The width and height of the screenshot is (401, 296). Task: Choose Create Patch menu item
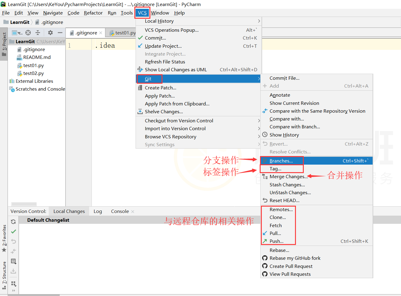click(x=199, y=88)
